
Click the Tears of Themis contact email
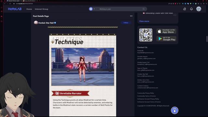click(146, 70)
